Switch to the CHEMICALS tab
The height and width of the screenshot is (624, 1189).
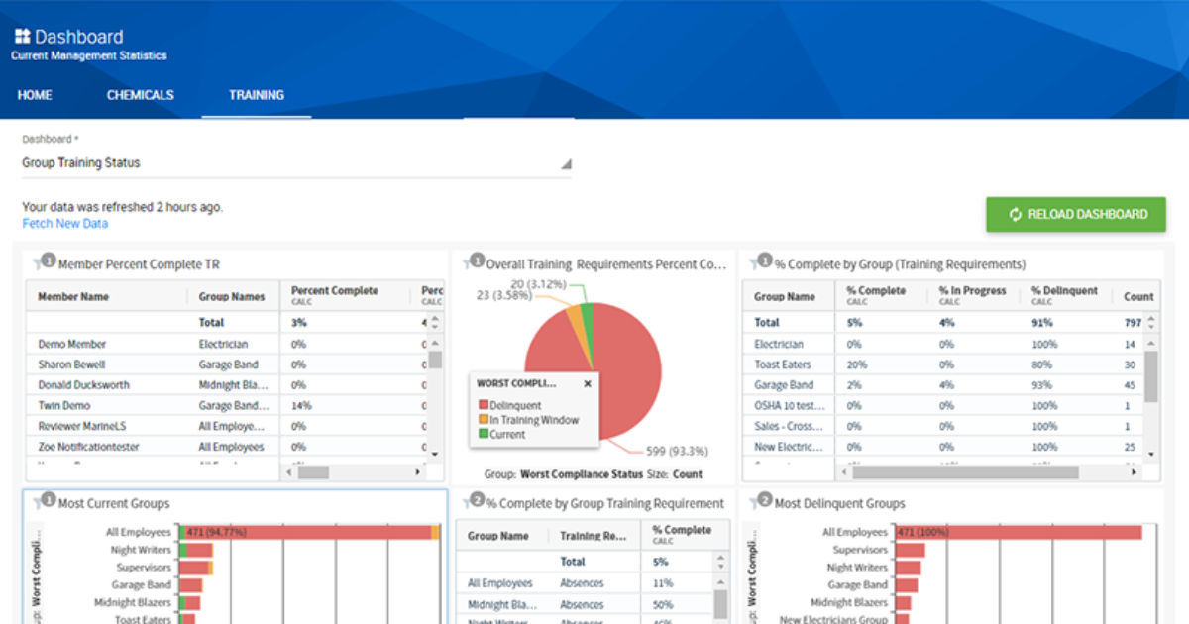pos(140,95)
